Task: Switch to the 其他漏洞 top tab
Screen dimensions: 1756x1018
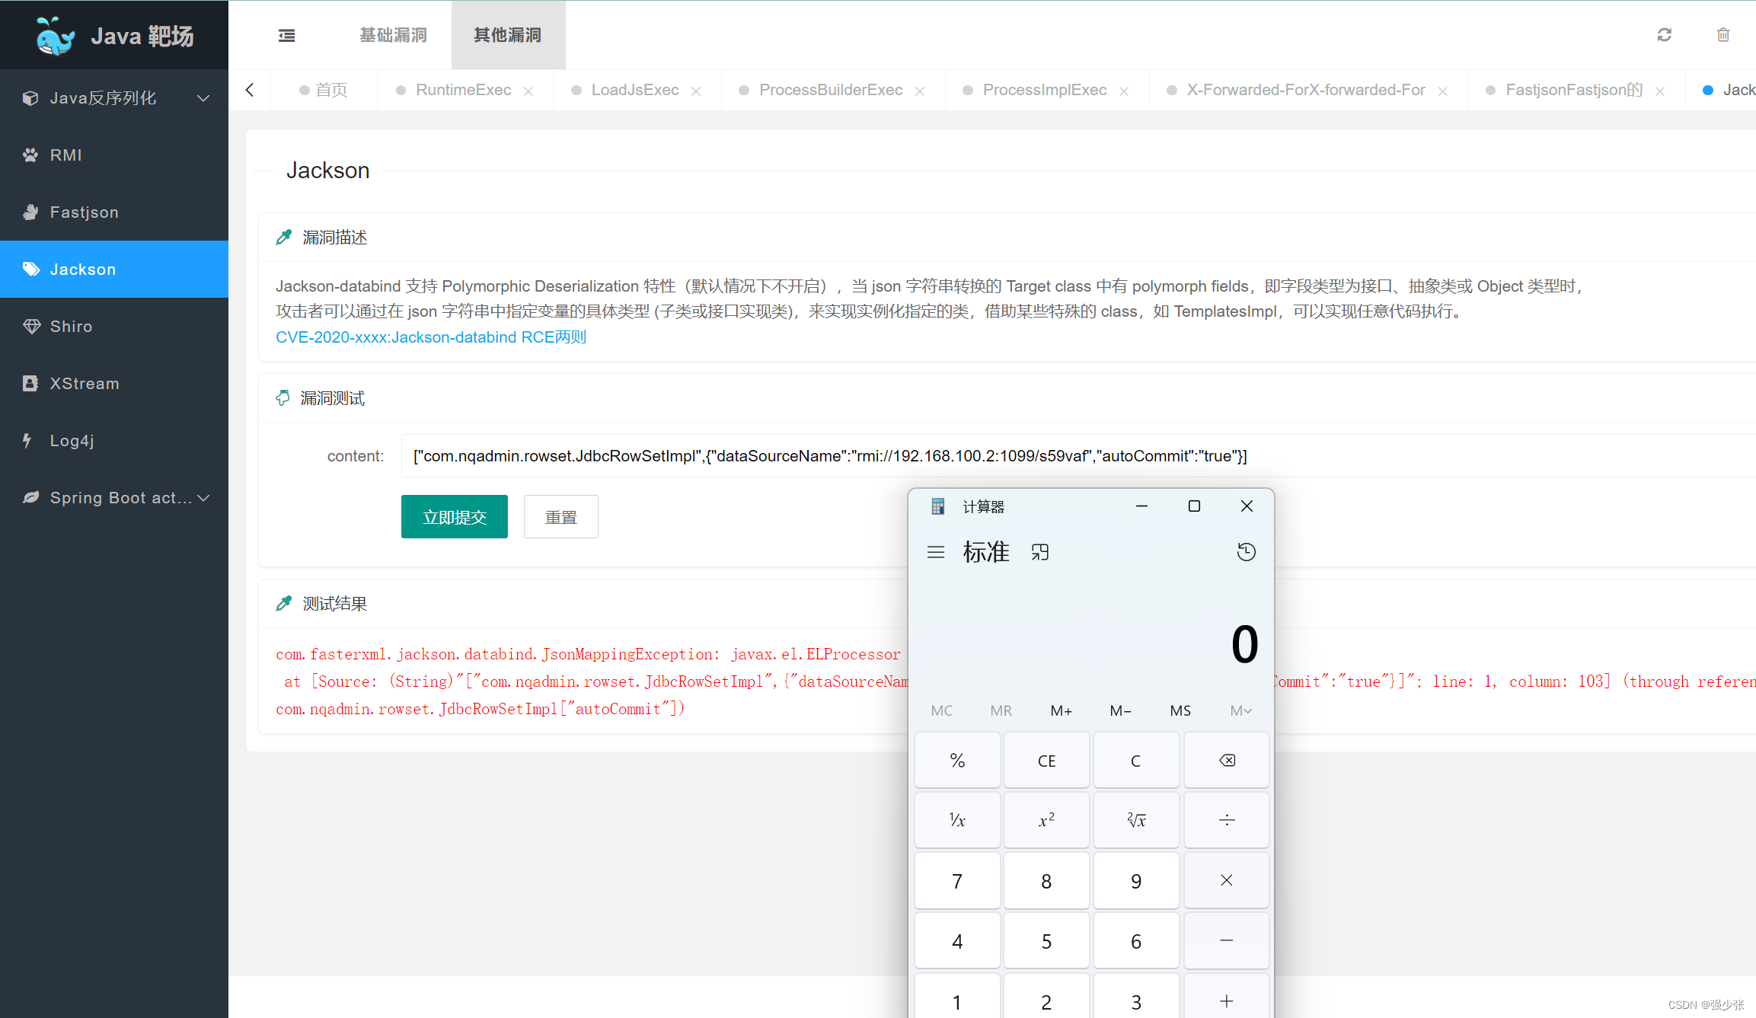Action: (x=508, y=35)
